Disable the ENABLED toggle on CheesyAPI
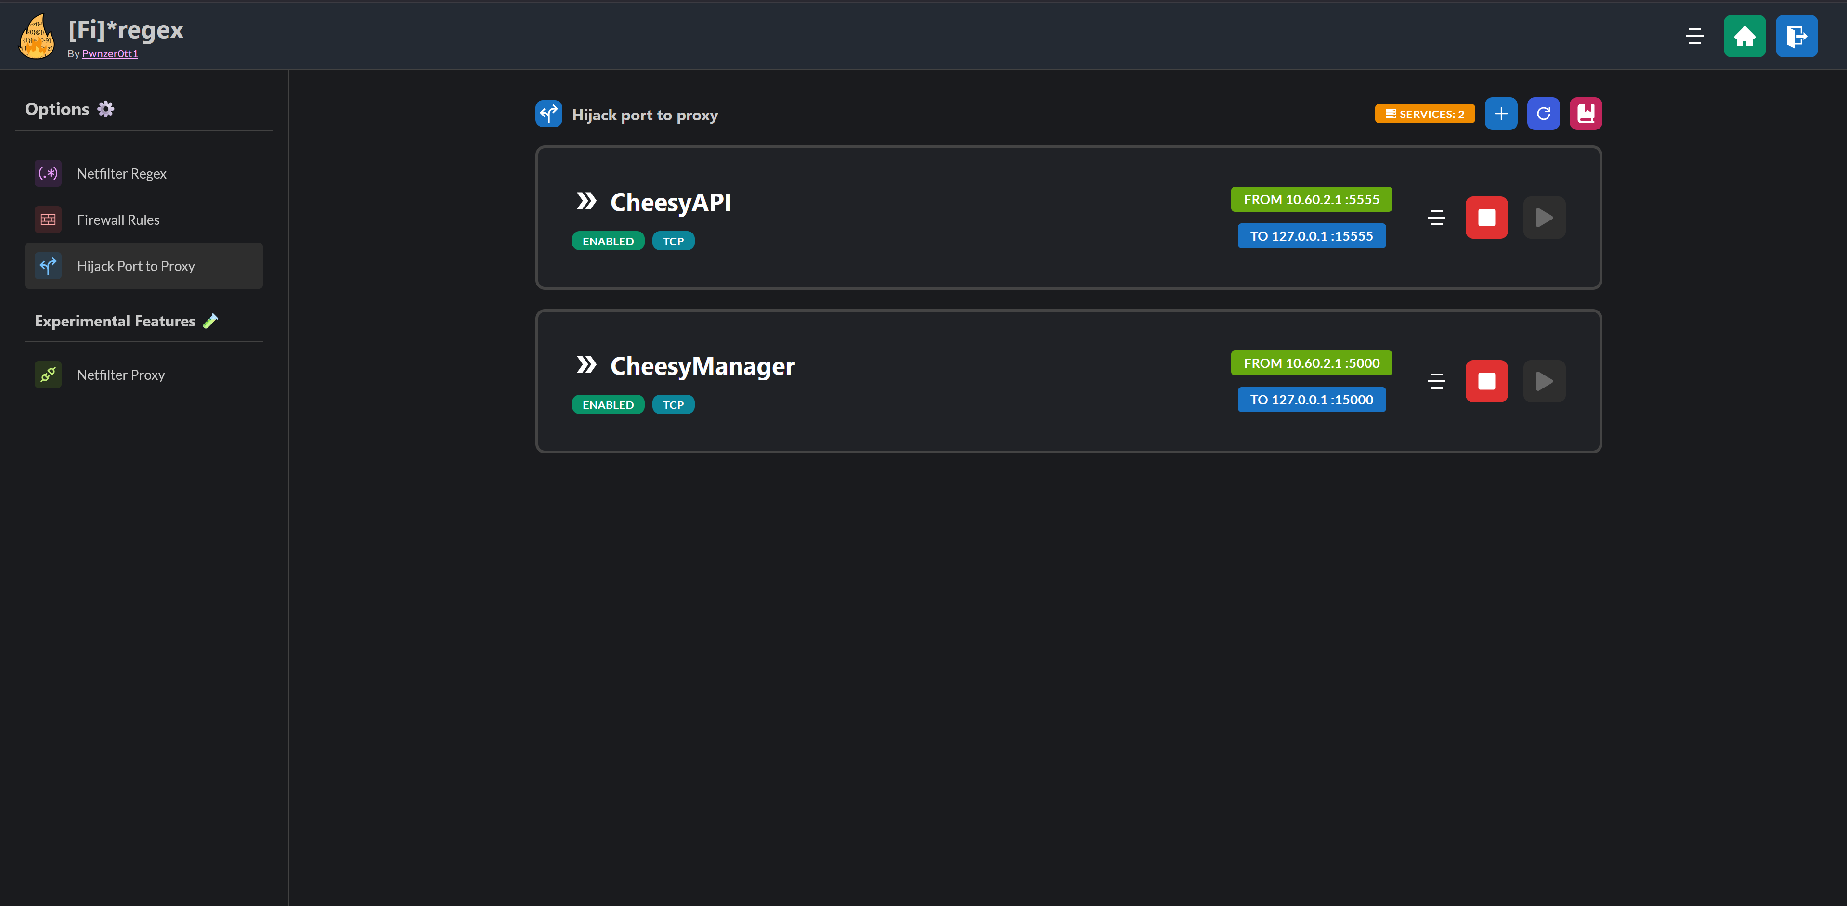The image size is (1847, 906). coord(607,240)
